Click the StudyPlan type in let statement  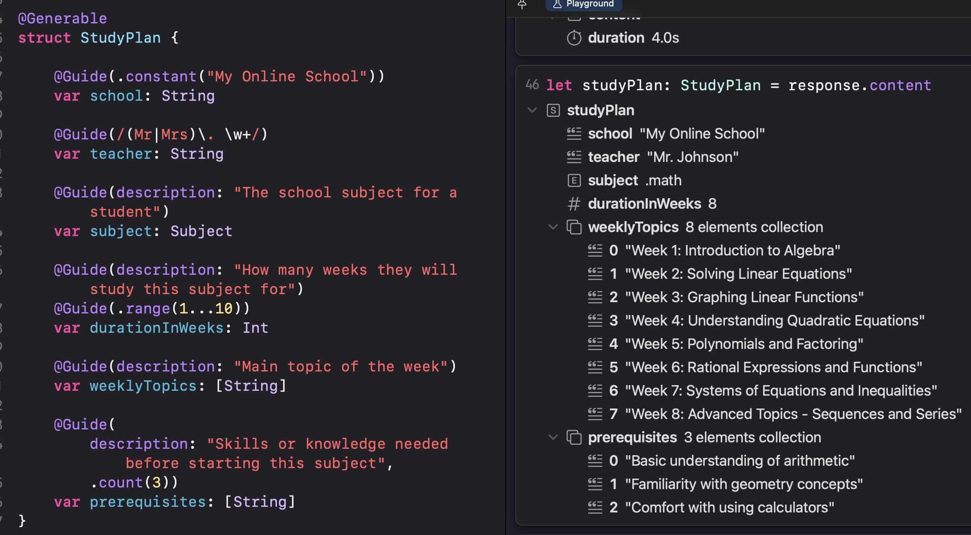(720, 85)
